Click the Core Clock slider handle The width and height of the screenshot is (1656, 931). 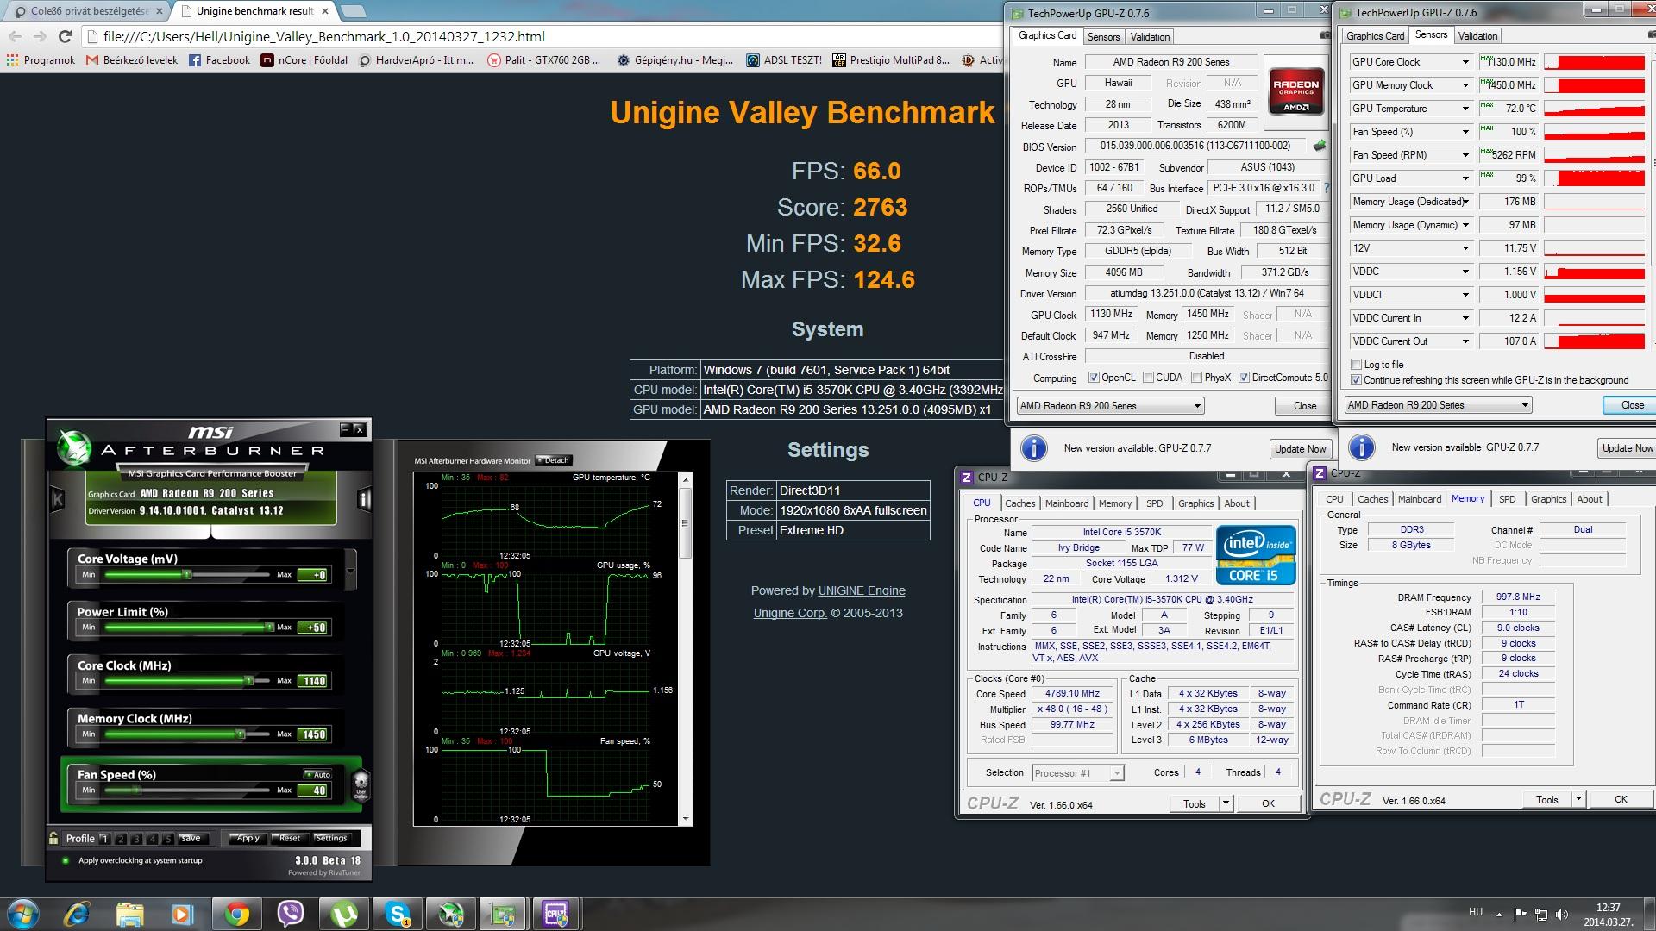[x=248, y=681]
